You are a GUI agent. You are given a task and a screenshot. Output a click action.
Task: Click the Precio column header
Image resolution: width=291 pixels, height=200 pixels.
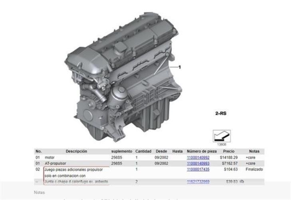click(x=229, y=151)
